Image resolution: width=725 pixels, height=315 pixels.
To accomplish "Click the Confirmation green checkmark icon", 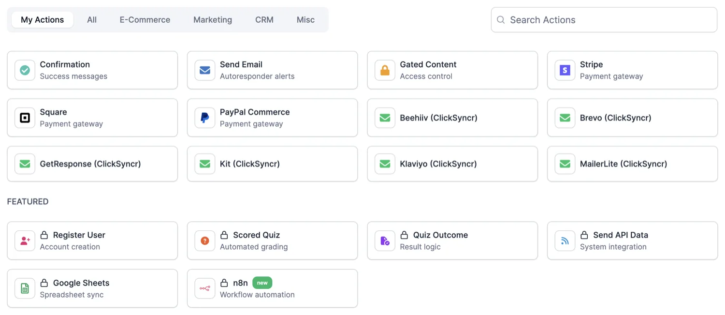I will (x=25, y=70).
